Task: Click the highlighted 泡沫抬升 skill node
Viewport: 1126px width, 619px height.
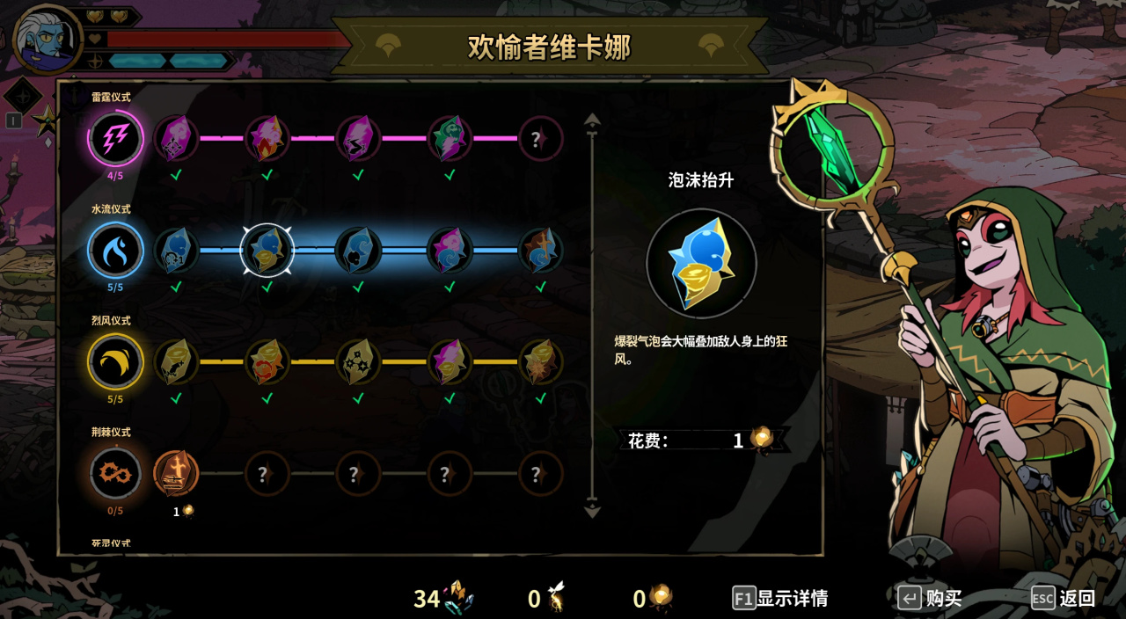Action: (x=267, y=250)
